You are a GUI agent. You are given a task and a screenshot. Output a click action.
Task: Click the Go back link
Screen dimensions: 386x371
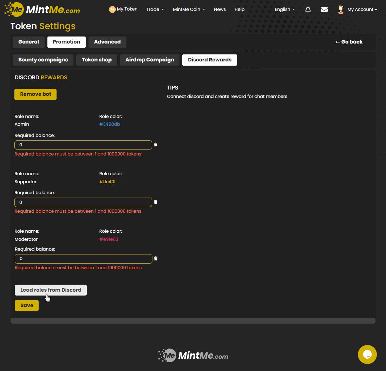click(349, 42)
